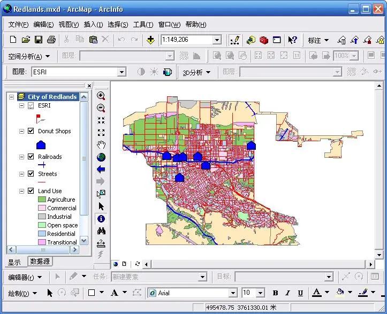
Task: Toggle Railroads layer visibility checkbox
Action: (x=31, y=157)
